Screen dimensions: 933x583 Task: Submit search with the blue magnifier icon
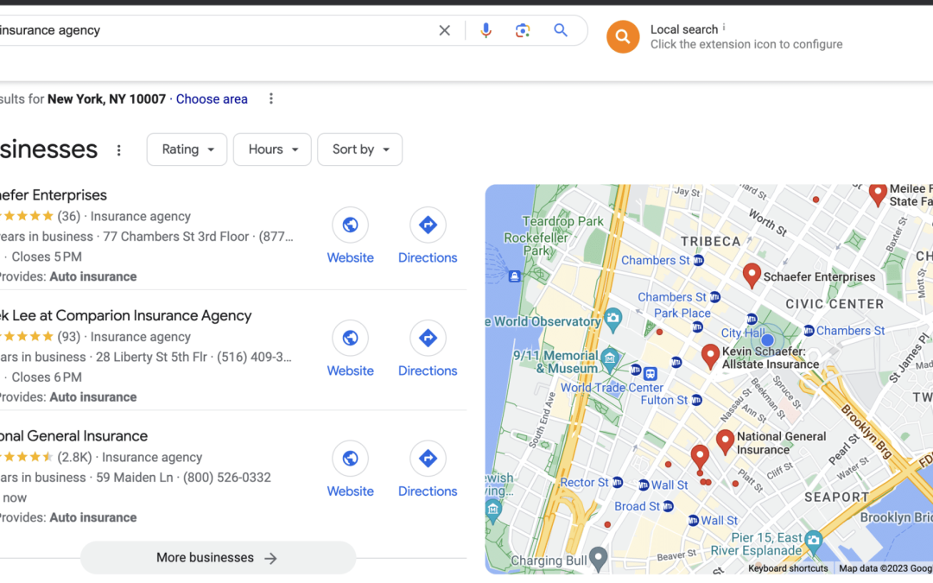tap(560, 29)
